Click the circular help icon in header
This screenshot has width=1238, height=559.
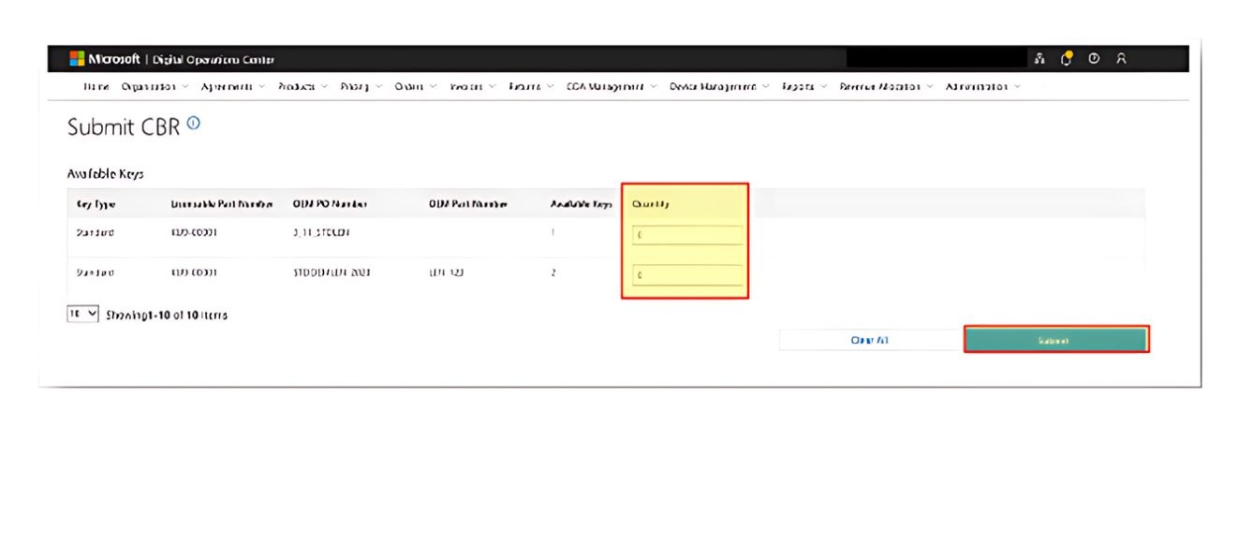point(1093,59)
